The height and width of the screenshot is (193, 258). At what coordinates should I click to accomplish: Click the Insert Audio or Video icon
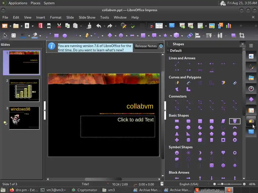coord(220,26)
